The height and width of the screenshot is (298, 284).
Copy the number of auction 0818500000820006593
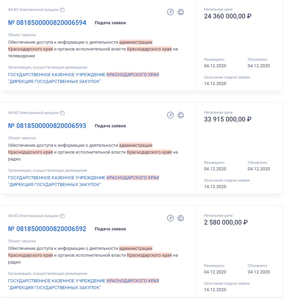[x=62, y=113]
